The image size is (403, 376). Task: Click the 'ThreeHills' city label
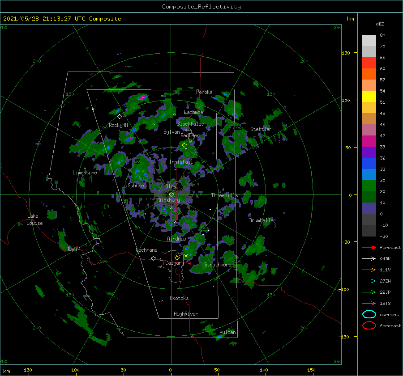224,195
